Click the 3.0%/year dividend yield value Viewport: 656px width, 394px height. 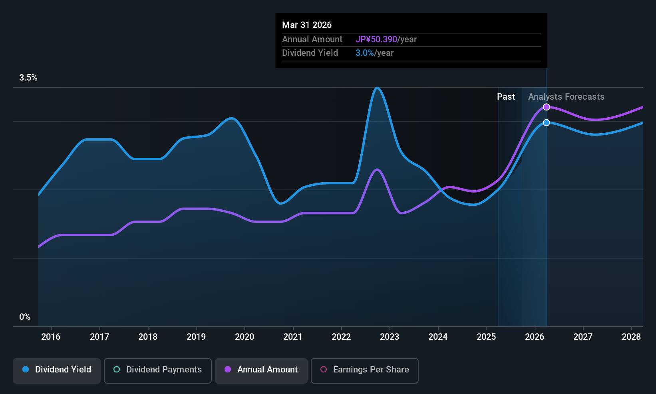pyautogui.click(x=375, y=53)
